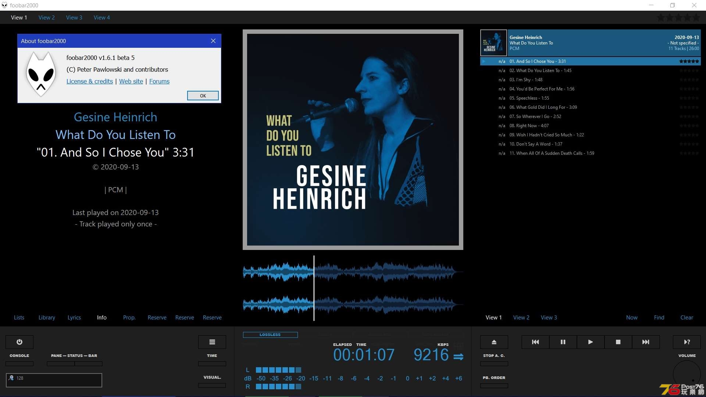Switch to View 4 tab at top

tap(102, 17)
